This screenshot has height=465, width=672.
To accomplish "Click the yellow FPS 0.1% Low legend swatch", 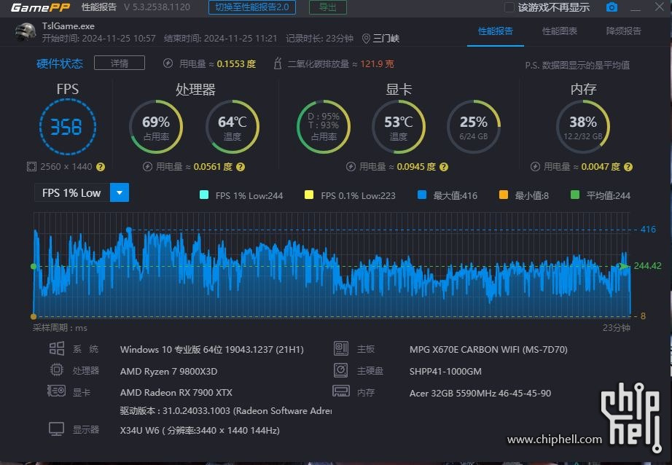I will (308, 195).
